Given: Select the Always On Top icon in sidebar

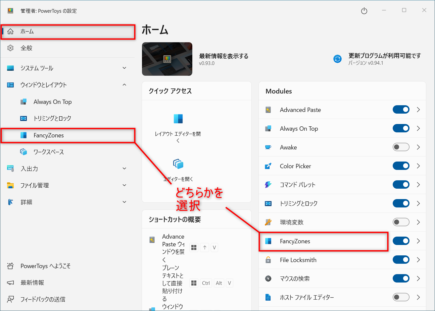Looking at the screenshot, I should [x=24, y=102].
